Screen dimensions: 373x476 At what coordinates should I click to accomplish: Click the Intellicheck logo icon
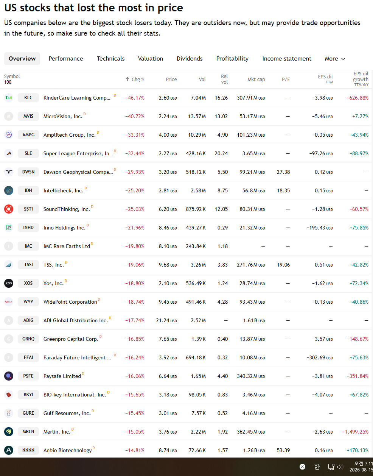pyautogui.click(x=9, y=190)
